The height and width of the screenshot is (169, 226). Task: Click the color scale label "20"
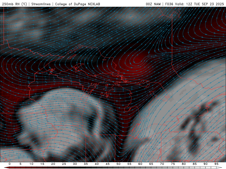[x=53, y=164]
